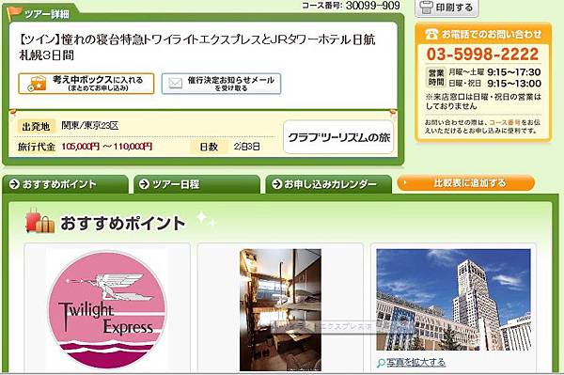Open the JR Tower hotel building photo

[x=454, y=300]
